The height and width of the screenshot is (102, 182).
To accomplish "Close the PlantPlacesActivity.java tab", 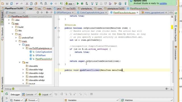I will (137, 12).
